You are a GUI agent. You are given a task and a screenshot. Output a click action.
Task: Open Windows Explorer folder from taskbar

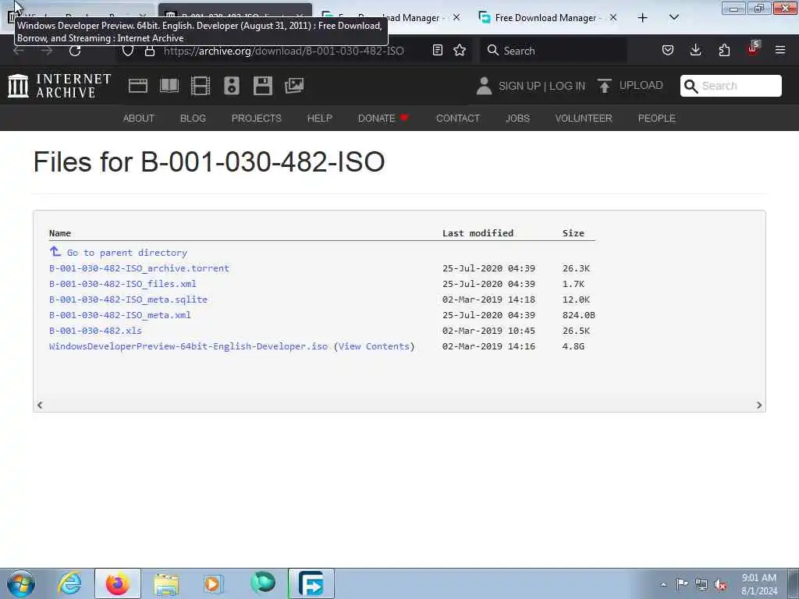166,583
